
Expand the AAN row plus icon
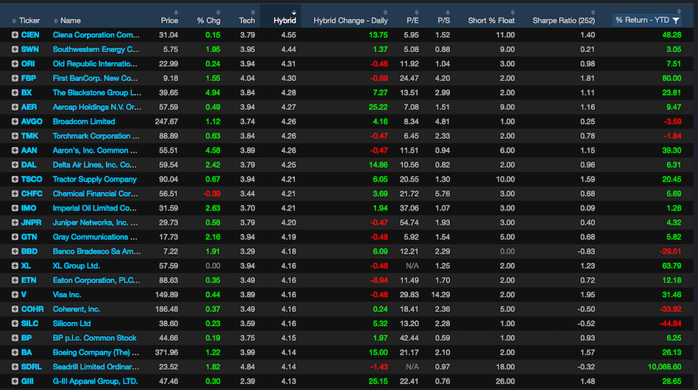(x=14, y=151)
